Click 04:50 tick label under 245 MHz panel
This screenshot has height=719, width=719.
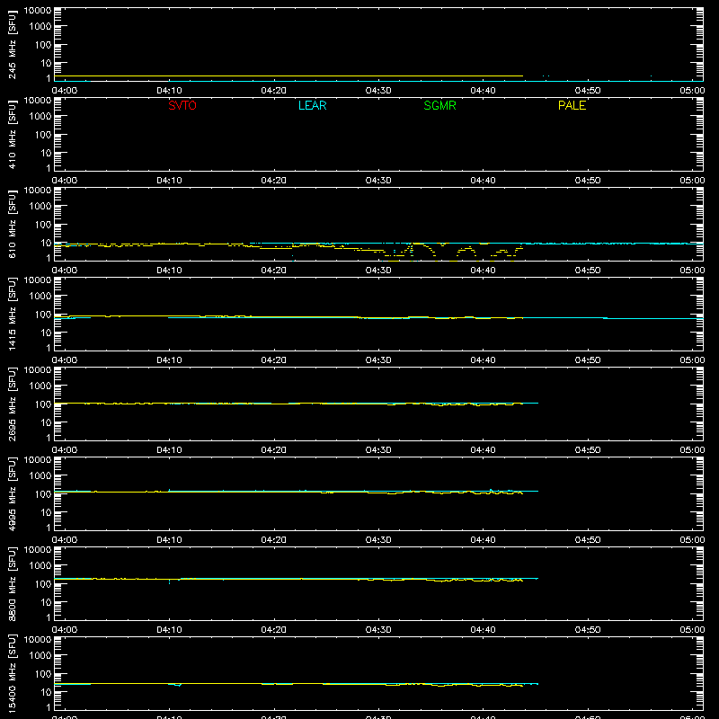coord(588,91)
